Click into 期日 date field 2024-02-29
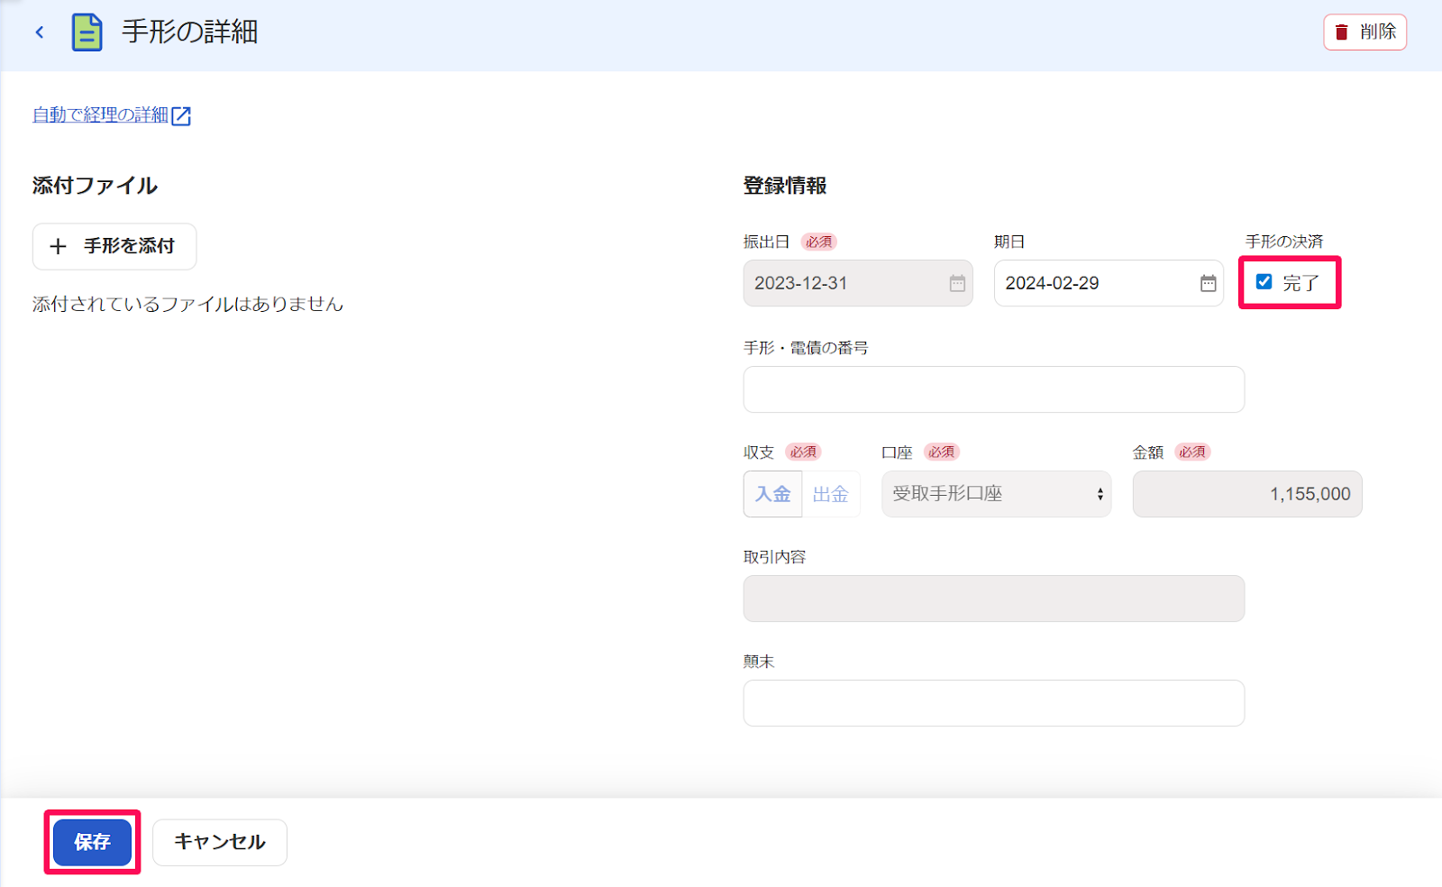 (x=1109, y=283)
